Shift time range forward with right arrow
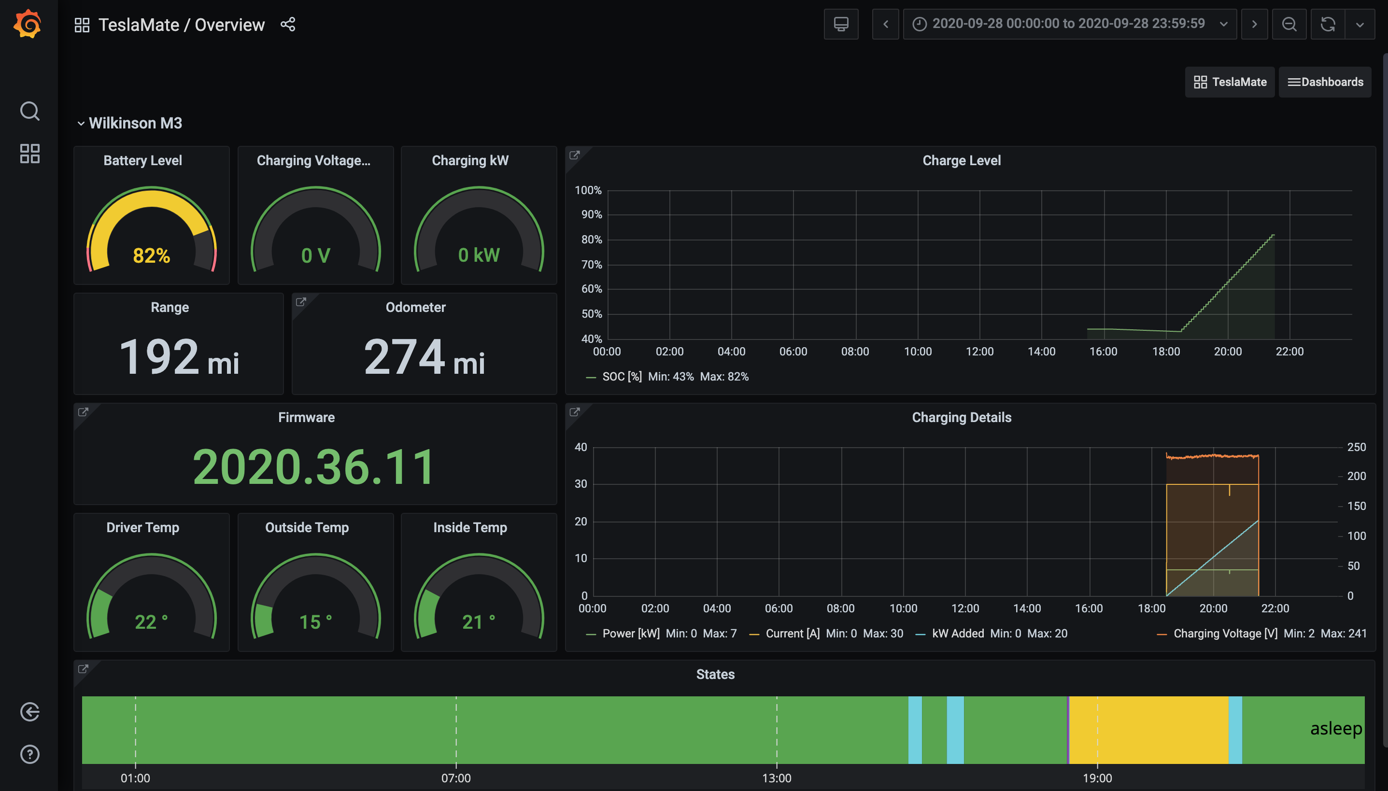Screen dimensions: 1388x791 [x=1254, y=24]
